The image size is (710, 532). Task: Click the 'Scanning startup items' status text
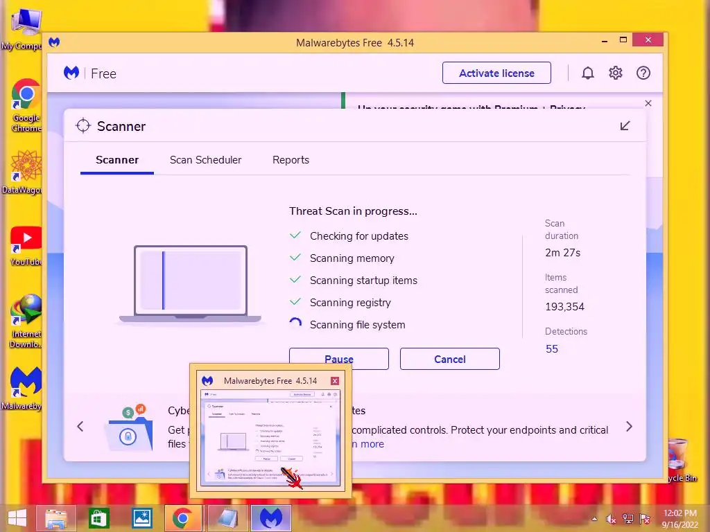pyautogui.click(x=363, y=281)
